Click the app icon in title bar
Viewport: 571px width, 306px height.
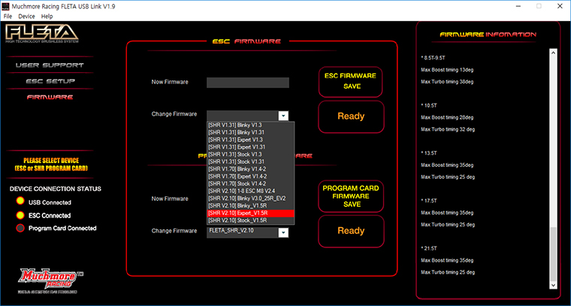(x=5, y=6)
